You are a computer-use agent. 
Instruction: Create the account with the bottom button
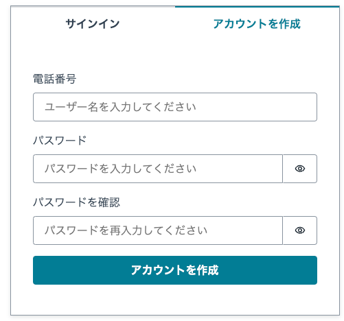[175, 270]
